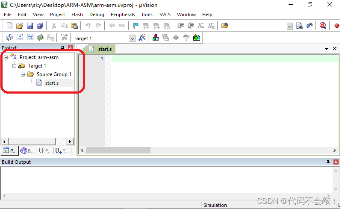This screenshot has height=209, width=342.
Task: Switch to the Templates (T...) panel tab
Action: coord(62,151)
